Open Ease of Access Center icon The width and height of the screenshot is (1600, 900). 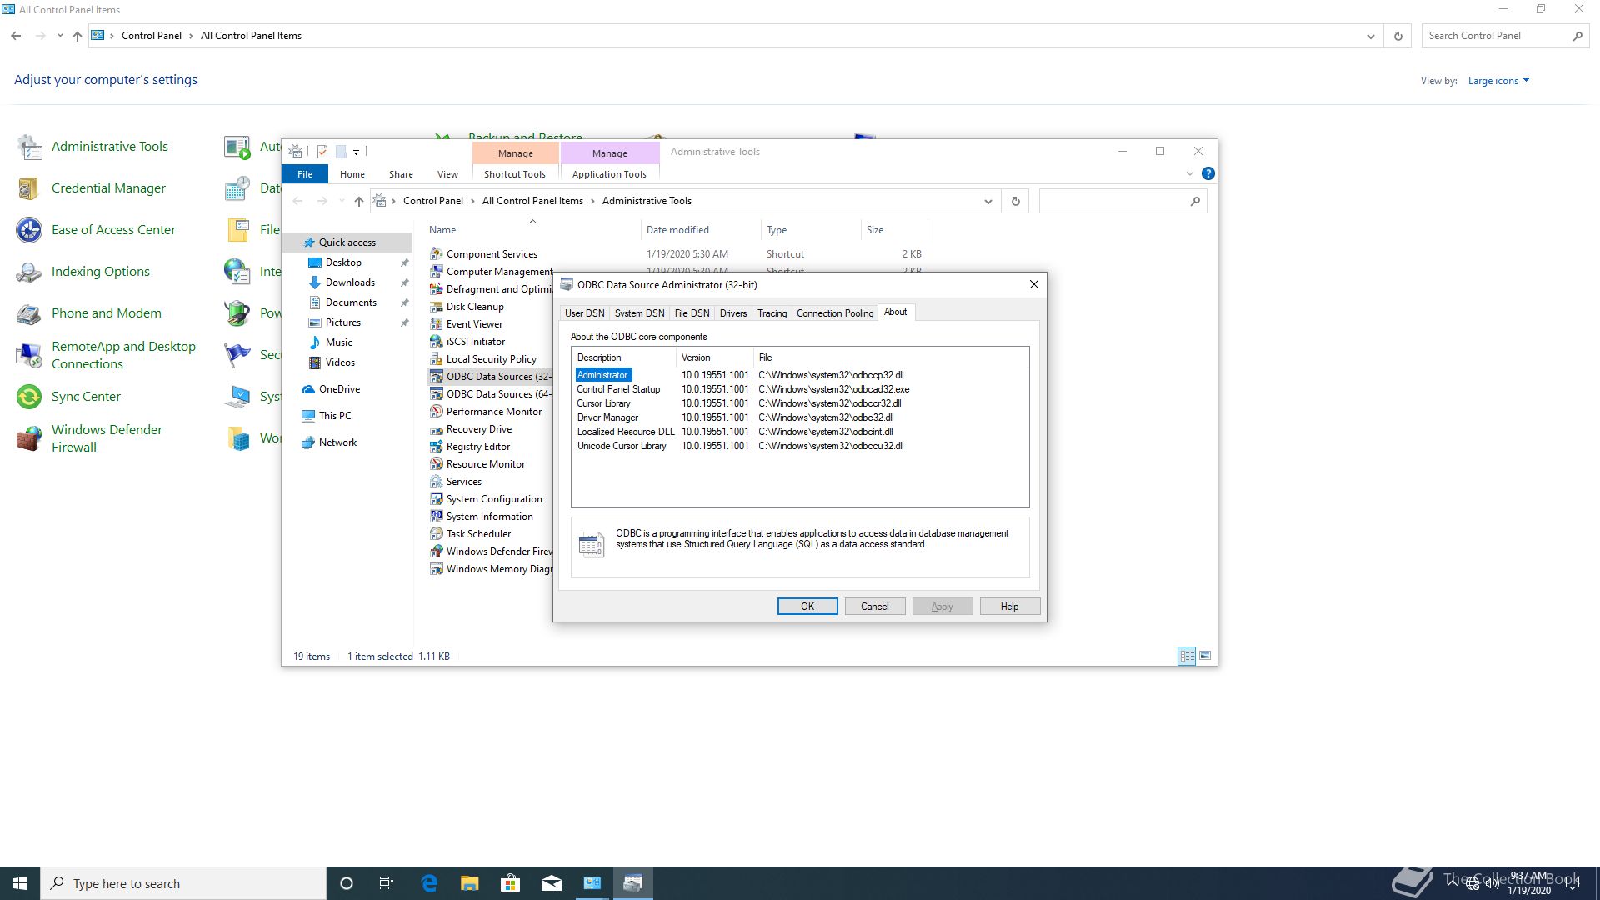tap(30, 230)
